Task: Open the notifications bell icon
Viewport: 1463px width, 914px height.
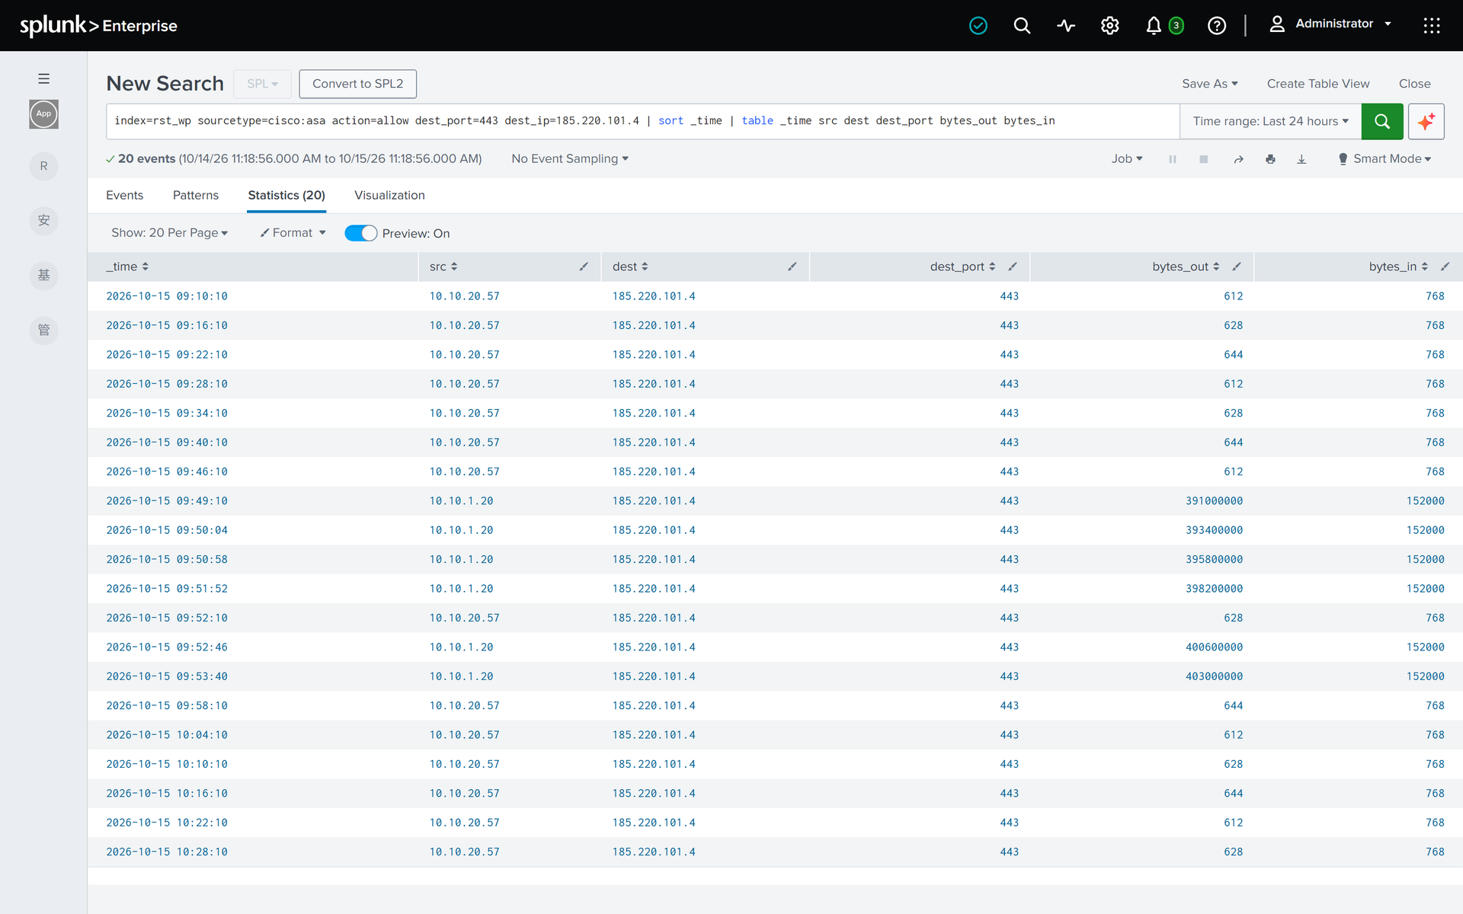Action: click(1154, 26)
